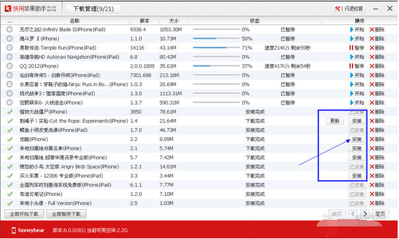This screenshot has width=399, height=239.
Task: Start download of 狂野飙车6
Action: [357, 103]
